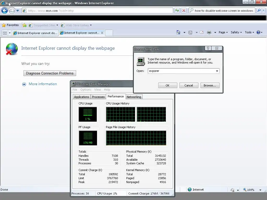Switch to Processes tab in Task Manager

(x=98, y=97)
